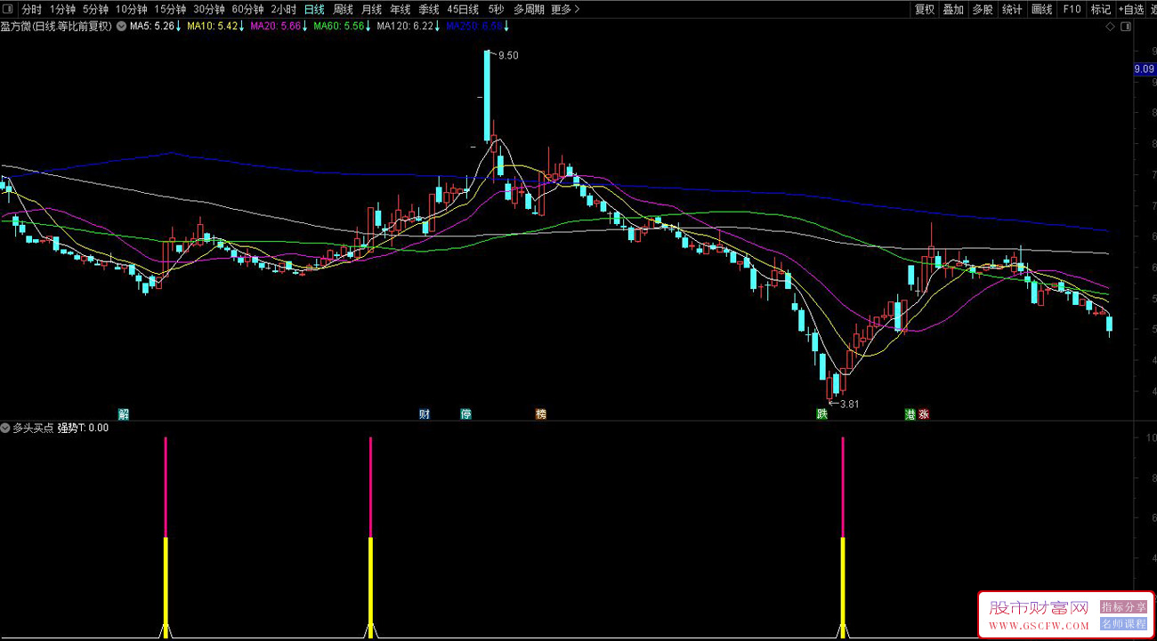Click the MA20 magenta indicator value
Image resolution: width=1157 pixels, height=641 pixels.
tap(279, 27)
